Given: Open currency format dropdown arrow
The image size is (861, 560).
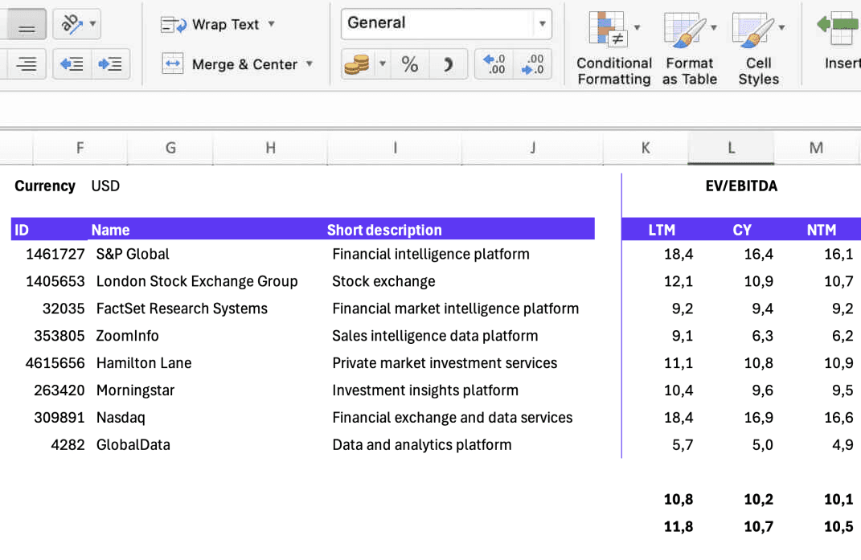Looking at the screenshot, I should (383, 63).
